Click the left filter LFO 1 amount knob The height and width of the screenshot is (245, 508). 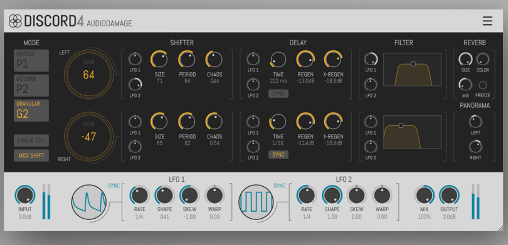(371, 60)
